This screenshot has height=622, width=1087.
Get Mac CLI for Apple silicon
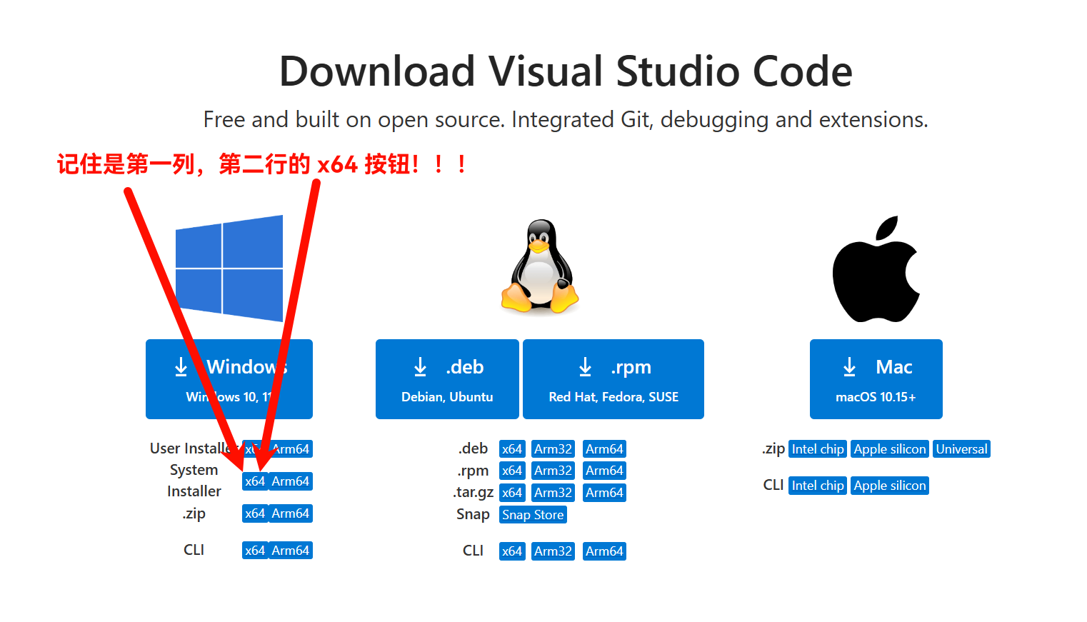[890, 486]
